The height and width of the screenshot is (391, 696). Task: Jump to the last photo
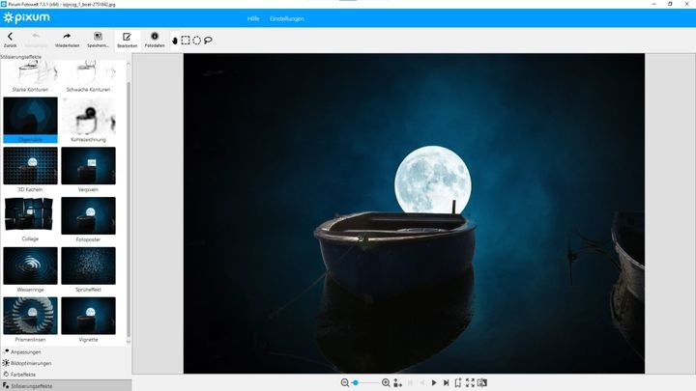(446, 382)
